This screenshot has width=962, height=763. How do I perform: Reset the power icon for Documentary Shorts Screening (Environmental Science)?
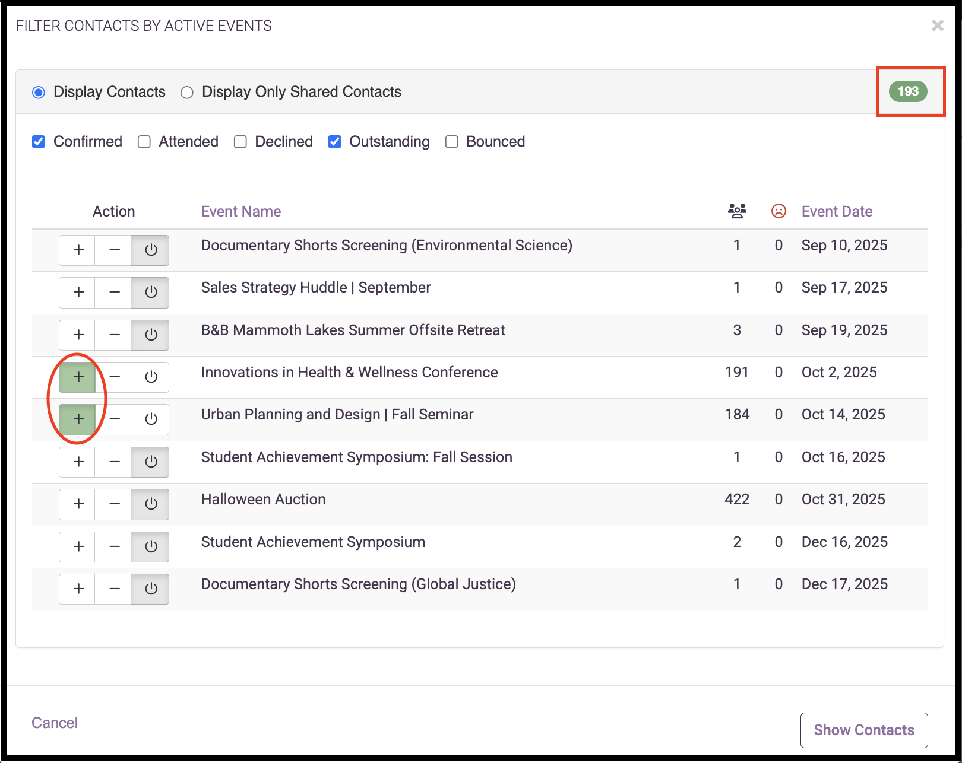[150, 250]
